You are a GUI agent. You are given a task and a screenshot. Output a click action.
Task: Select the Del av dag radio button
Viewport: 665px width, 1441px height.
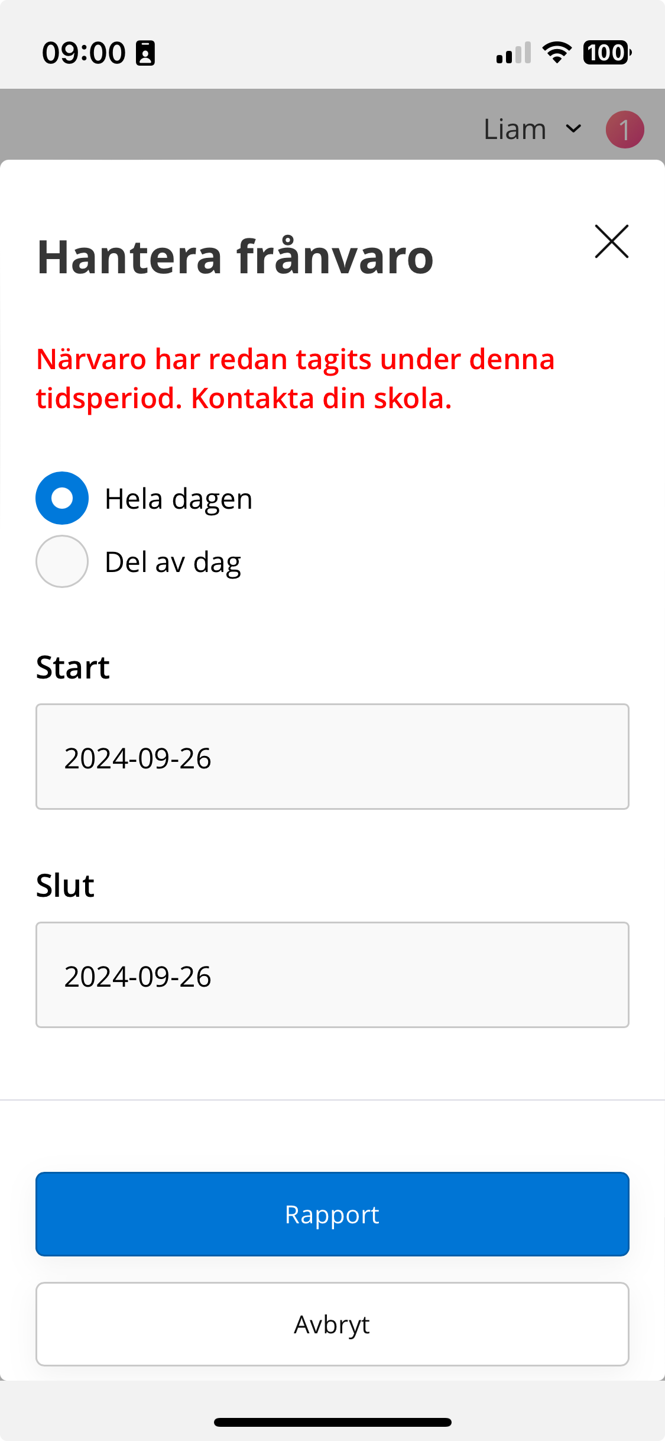[x=62, y=561]
